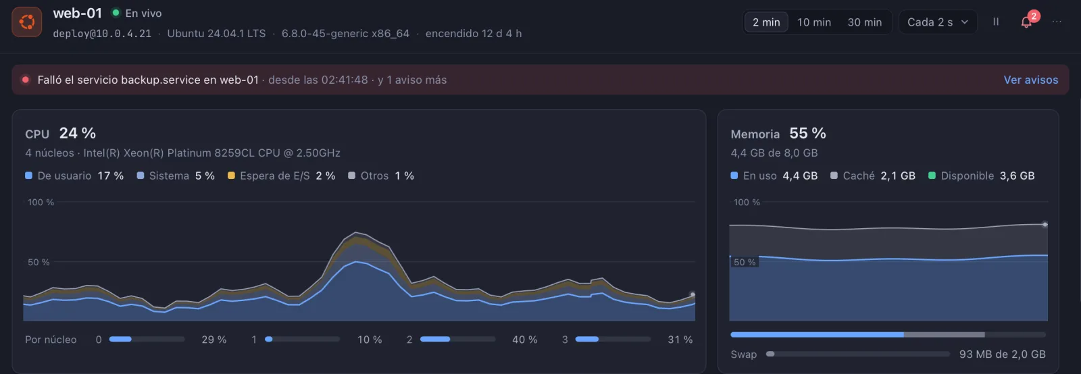
Task: Click the memory chart latest point marker
Action: [x=1045, y=224]
